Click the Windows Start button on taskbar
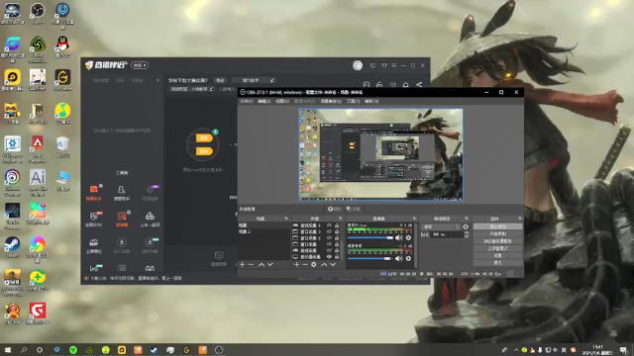The height and width of the screenshot is (356, 634). click(7, 350)
